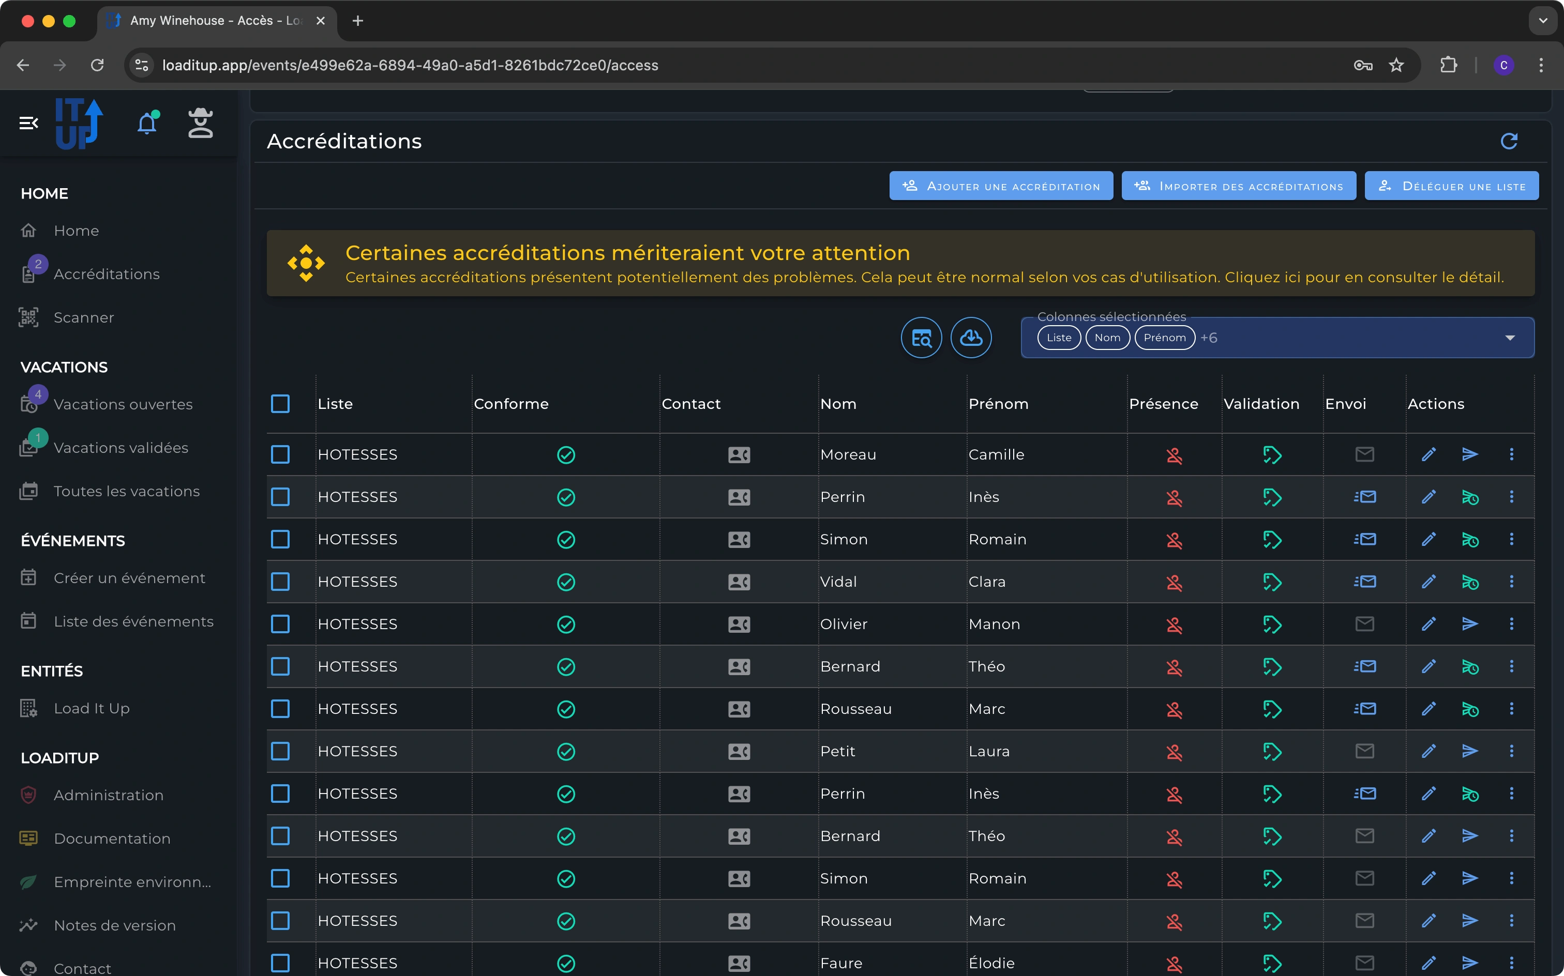Click Déléguer une liste button
1564x976 pixels.
[1451, 186]
